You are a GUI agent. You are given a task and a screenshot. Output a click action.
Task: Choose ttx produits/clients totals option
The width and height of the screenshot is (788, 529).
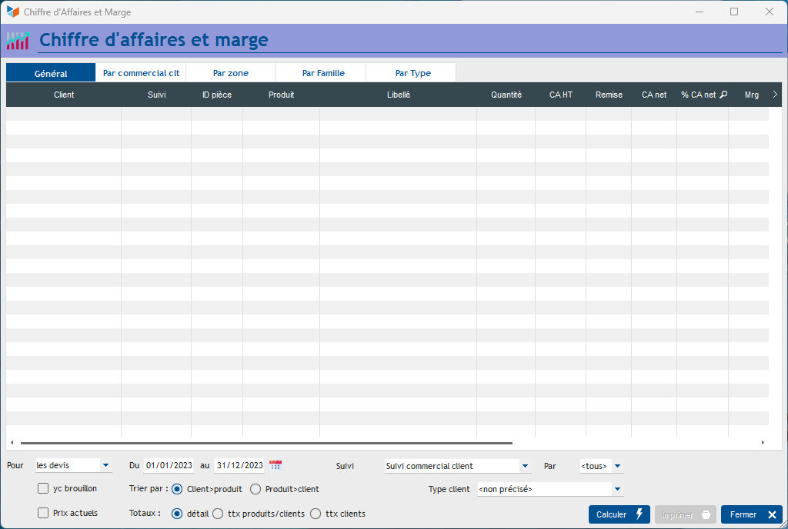pyautogui.click(x=218, y=514)
